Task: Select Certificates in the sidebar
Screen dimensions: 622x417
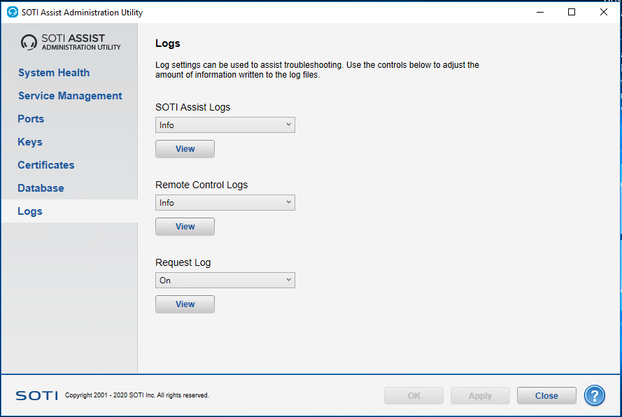Action: click(46, 164)
